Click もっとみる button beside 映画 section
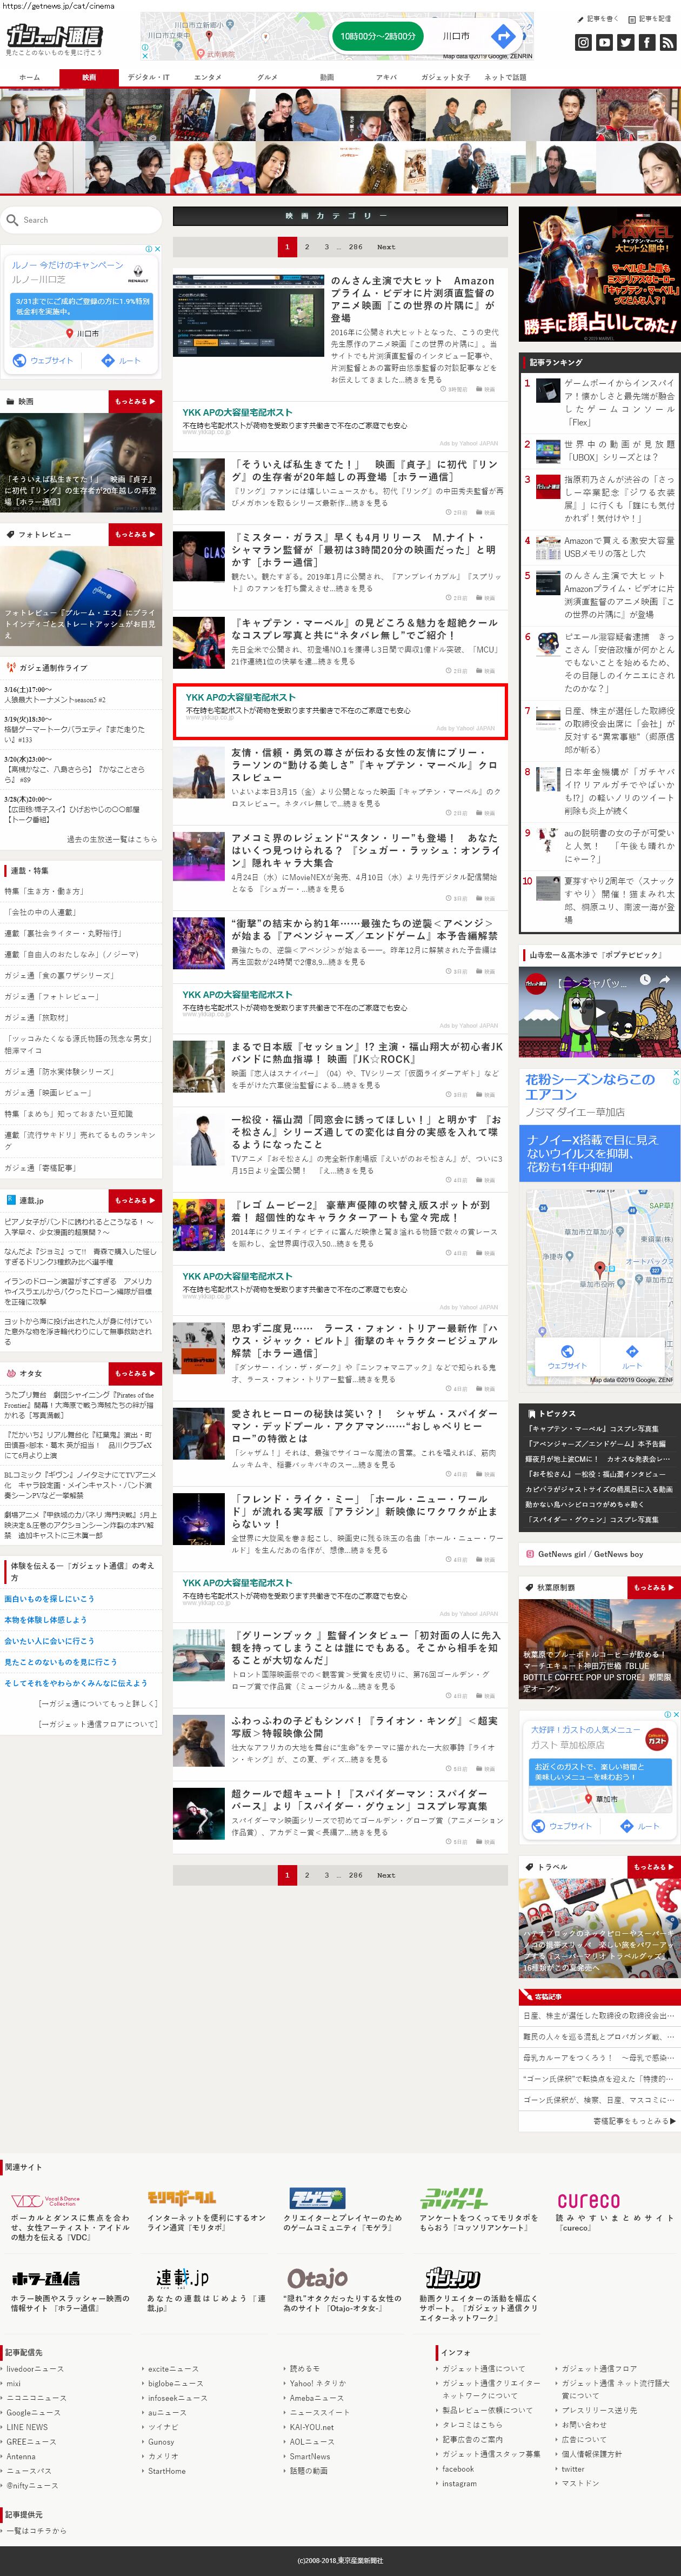 [x=135, y=401]
